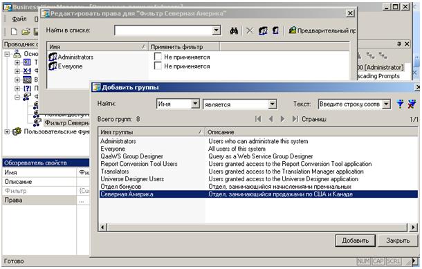Click the root network icon in explorer tree
422x269 pixels.
pos(17,54)
